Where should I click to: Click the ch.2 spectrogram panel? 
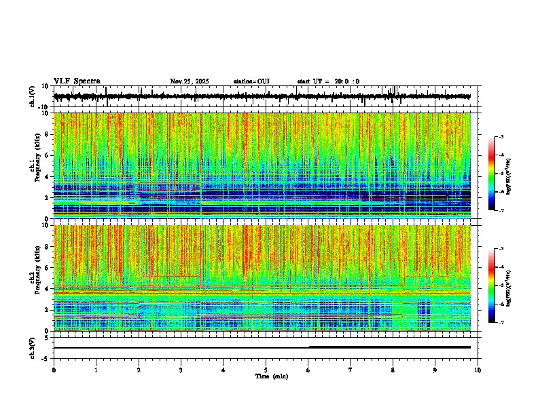click(x=262, y=278)
